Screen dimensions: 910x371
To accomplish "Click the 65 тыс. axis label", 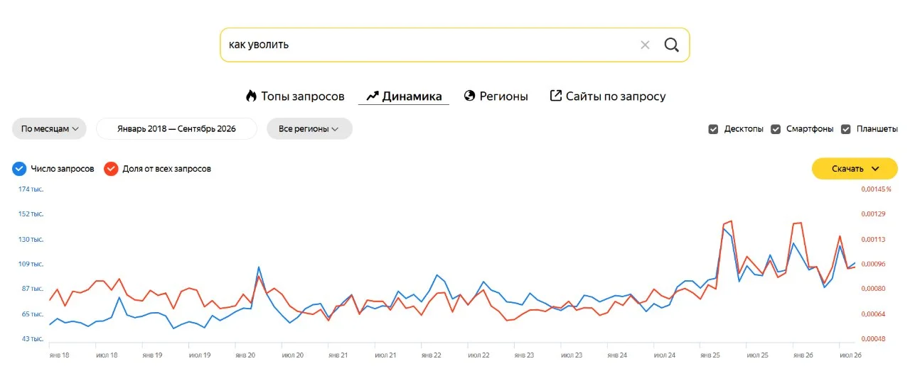I will coord(33,314).
